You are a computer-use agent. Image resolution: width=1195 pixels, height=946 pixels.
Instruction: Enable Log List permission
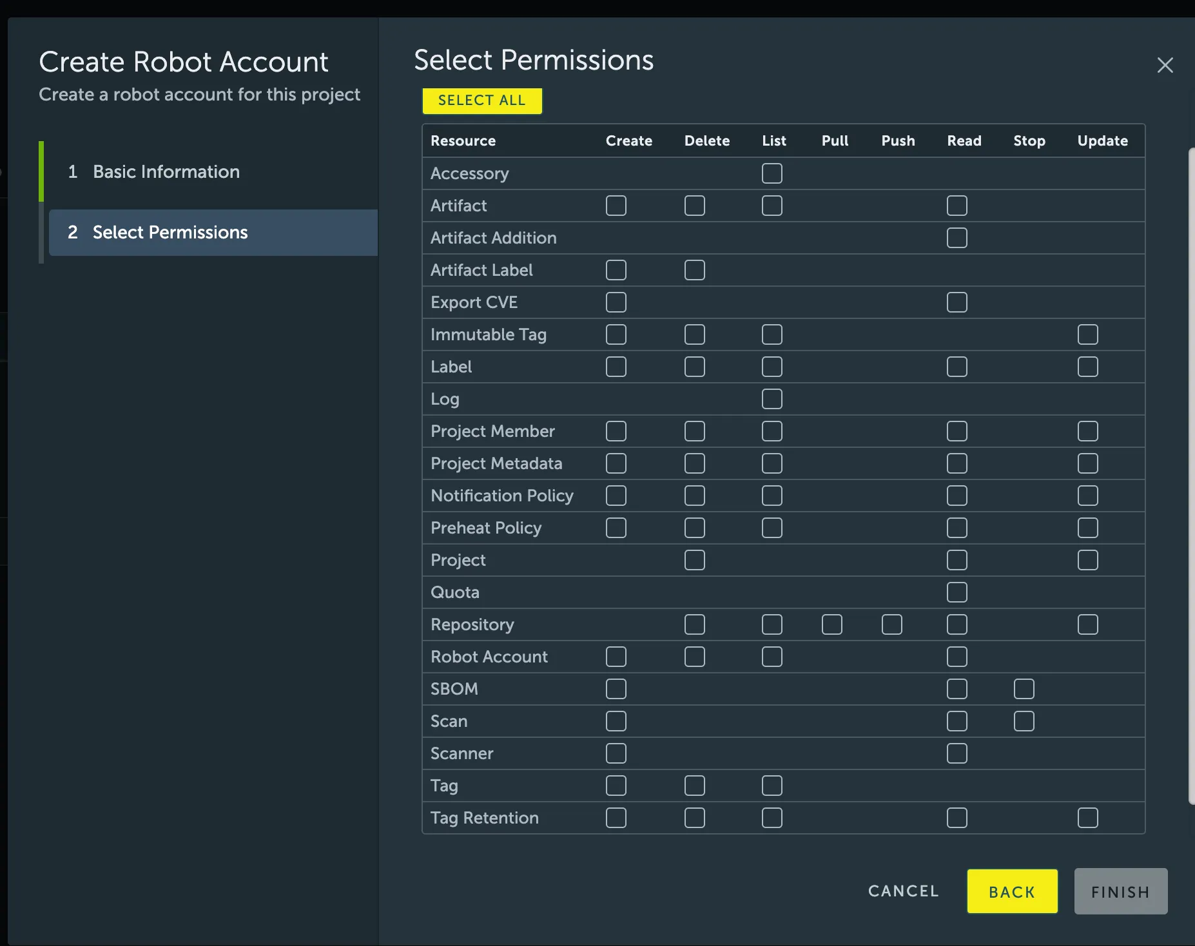click(772, 399)
